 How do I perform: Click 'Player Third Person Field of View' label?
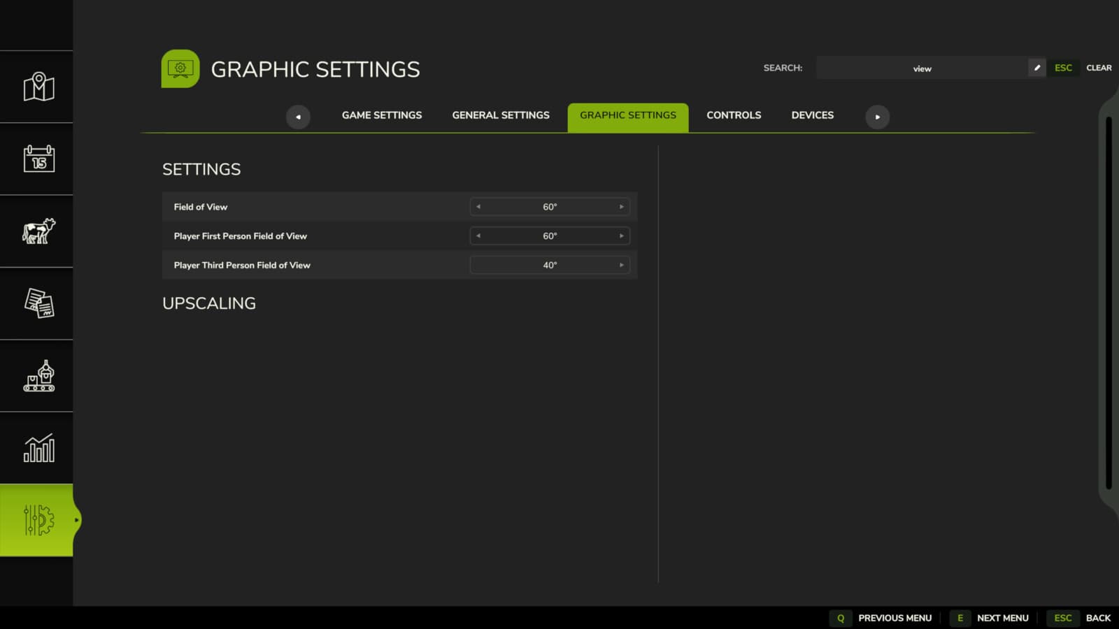click(x=242, y=265)
